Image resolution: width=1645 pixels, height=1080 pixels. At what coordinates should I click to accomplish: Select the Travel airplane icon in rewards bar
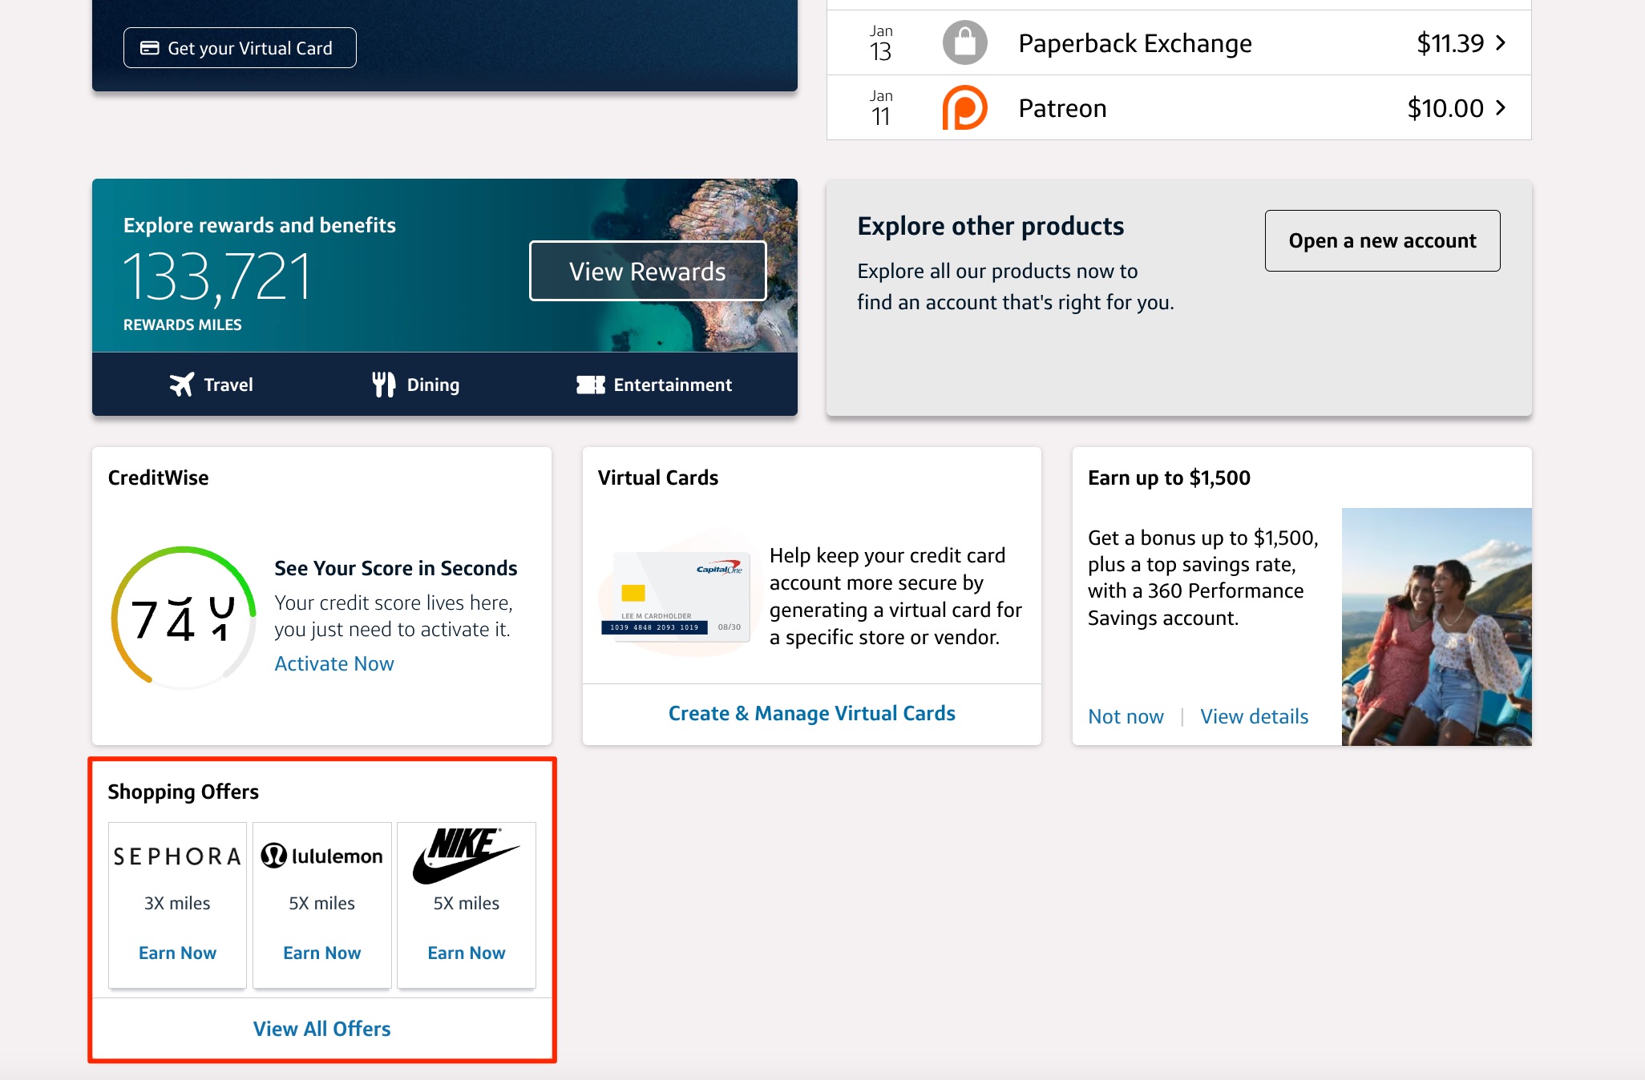[184, 384]
